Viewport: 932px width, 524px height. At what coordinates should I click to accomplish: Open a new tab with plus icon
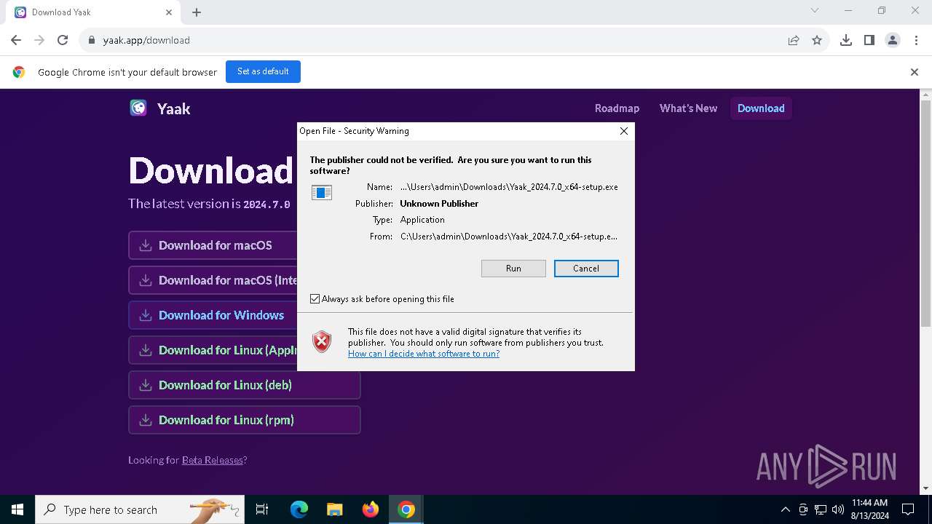197,12
